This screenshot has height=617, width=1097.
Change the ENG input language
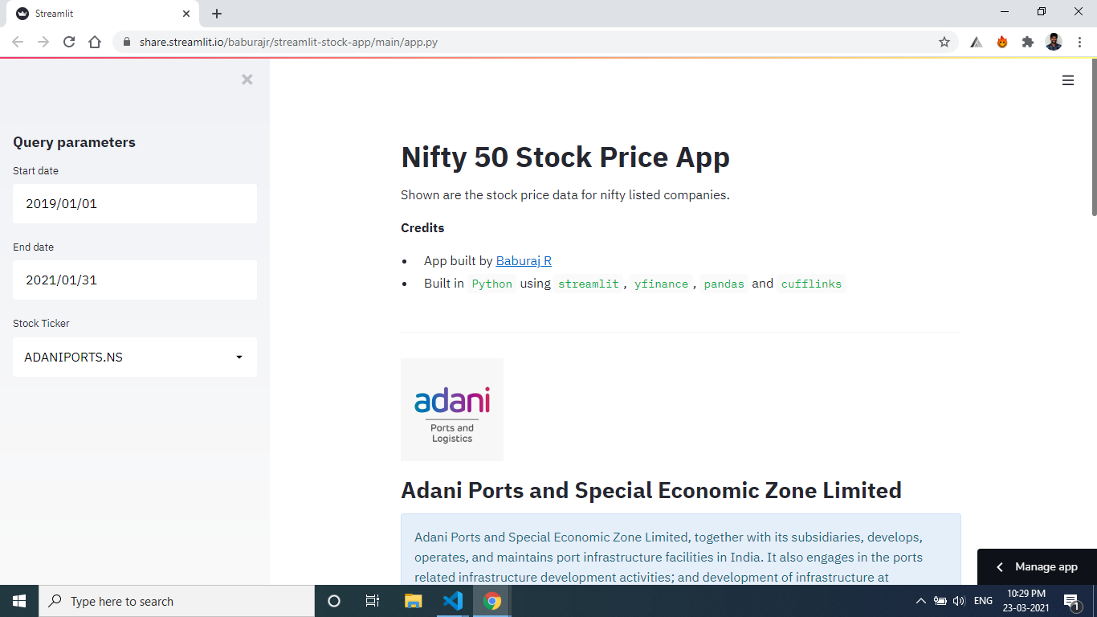coord(983,601)
